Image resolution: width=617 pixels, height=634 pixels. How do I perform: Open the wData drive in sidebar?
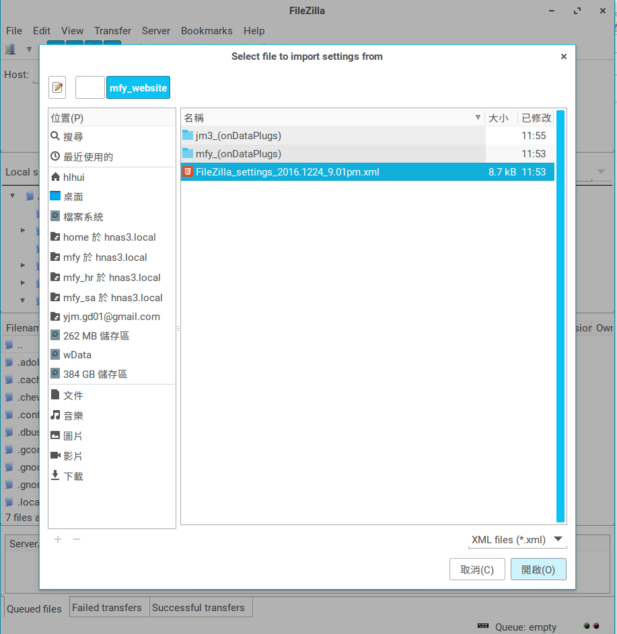coord(77,354)
